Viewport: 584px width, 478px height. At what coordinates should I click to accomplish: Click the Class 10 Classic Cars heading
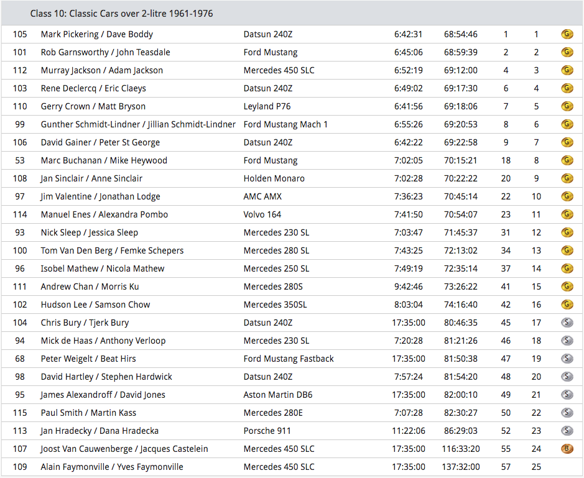(x=121, y=14)
